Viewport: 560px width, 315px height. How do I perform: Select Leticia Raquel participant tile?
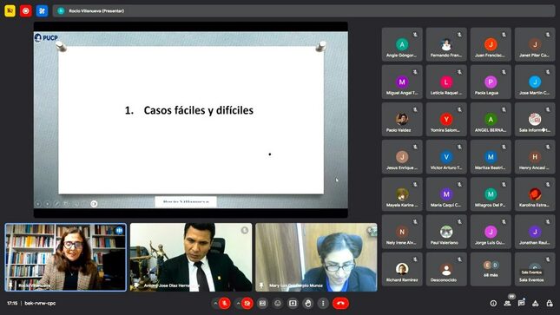pyautogui.click(x=446, y=82)
